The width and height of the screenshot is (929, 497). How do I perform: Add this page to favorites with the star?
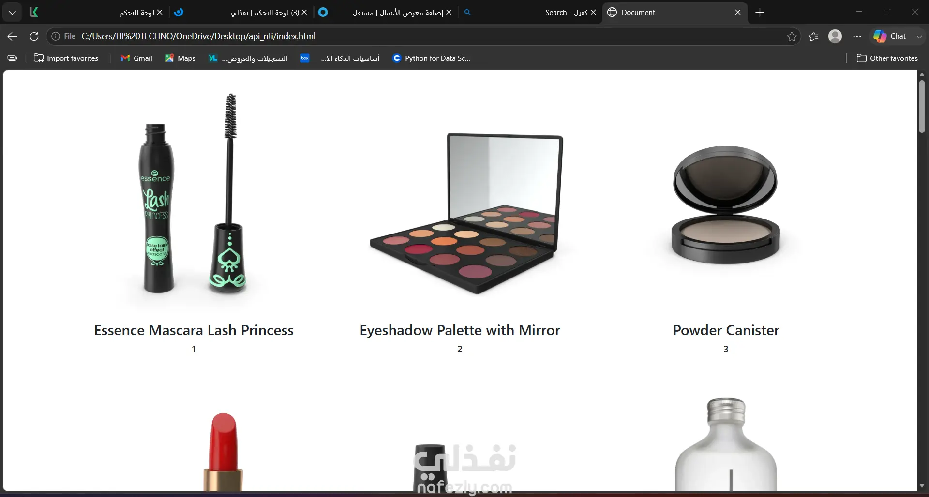792,36
